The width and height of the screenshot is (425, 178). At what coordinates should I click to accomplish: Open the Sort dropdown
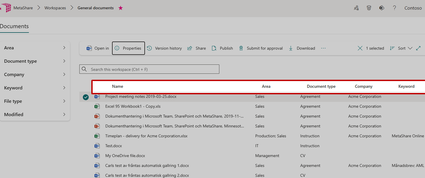coord(401,48)
